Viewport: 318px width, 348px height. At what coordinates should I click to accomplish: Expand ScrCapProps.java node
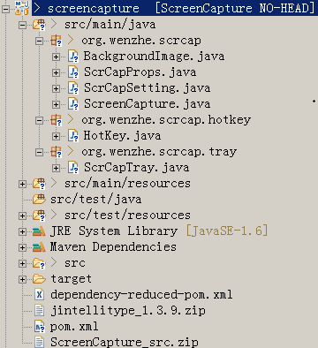point(56,72)
